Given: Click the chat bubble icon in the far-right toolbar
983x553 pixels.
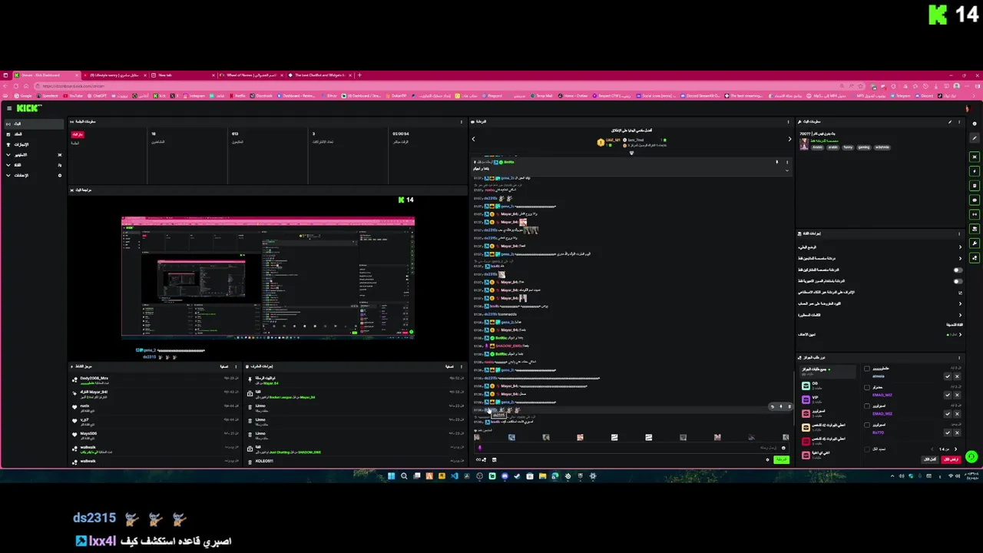Looking at the screenshot, I should (x=975, y=200).
